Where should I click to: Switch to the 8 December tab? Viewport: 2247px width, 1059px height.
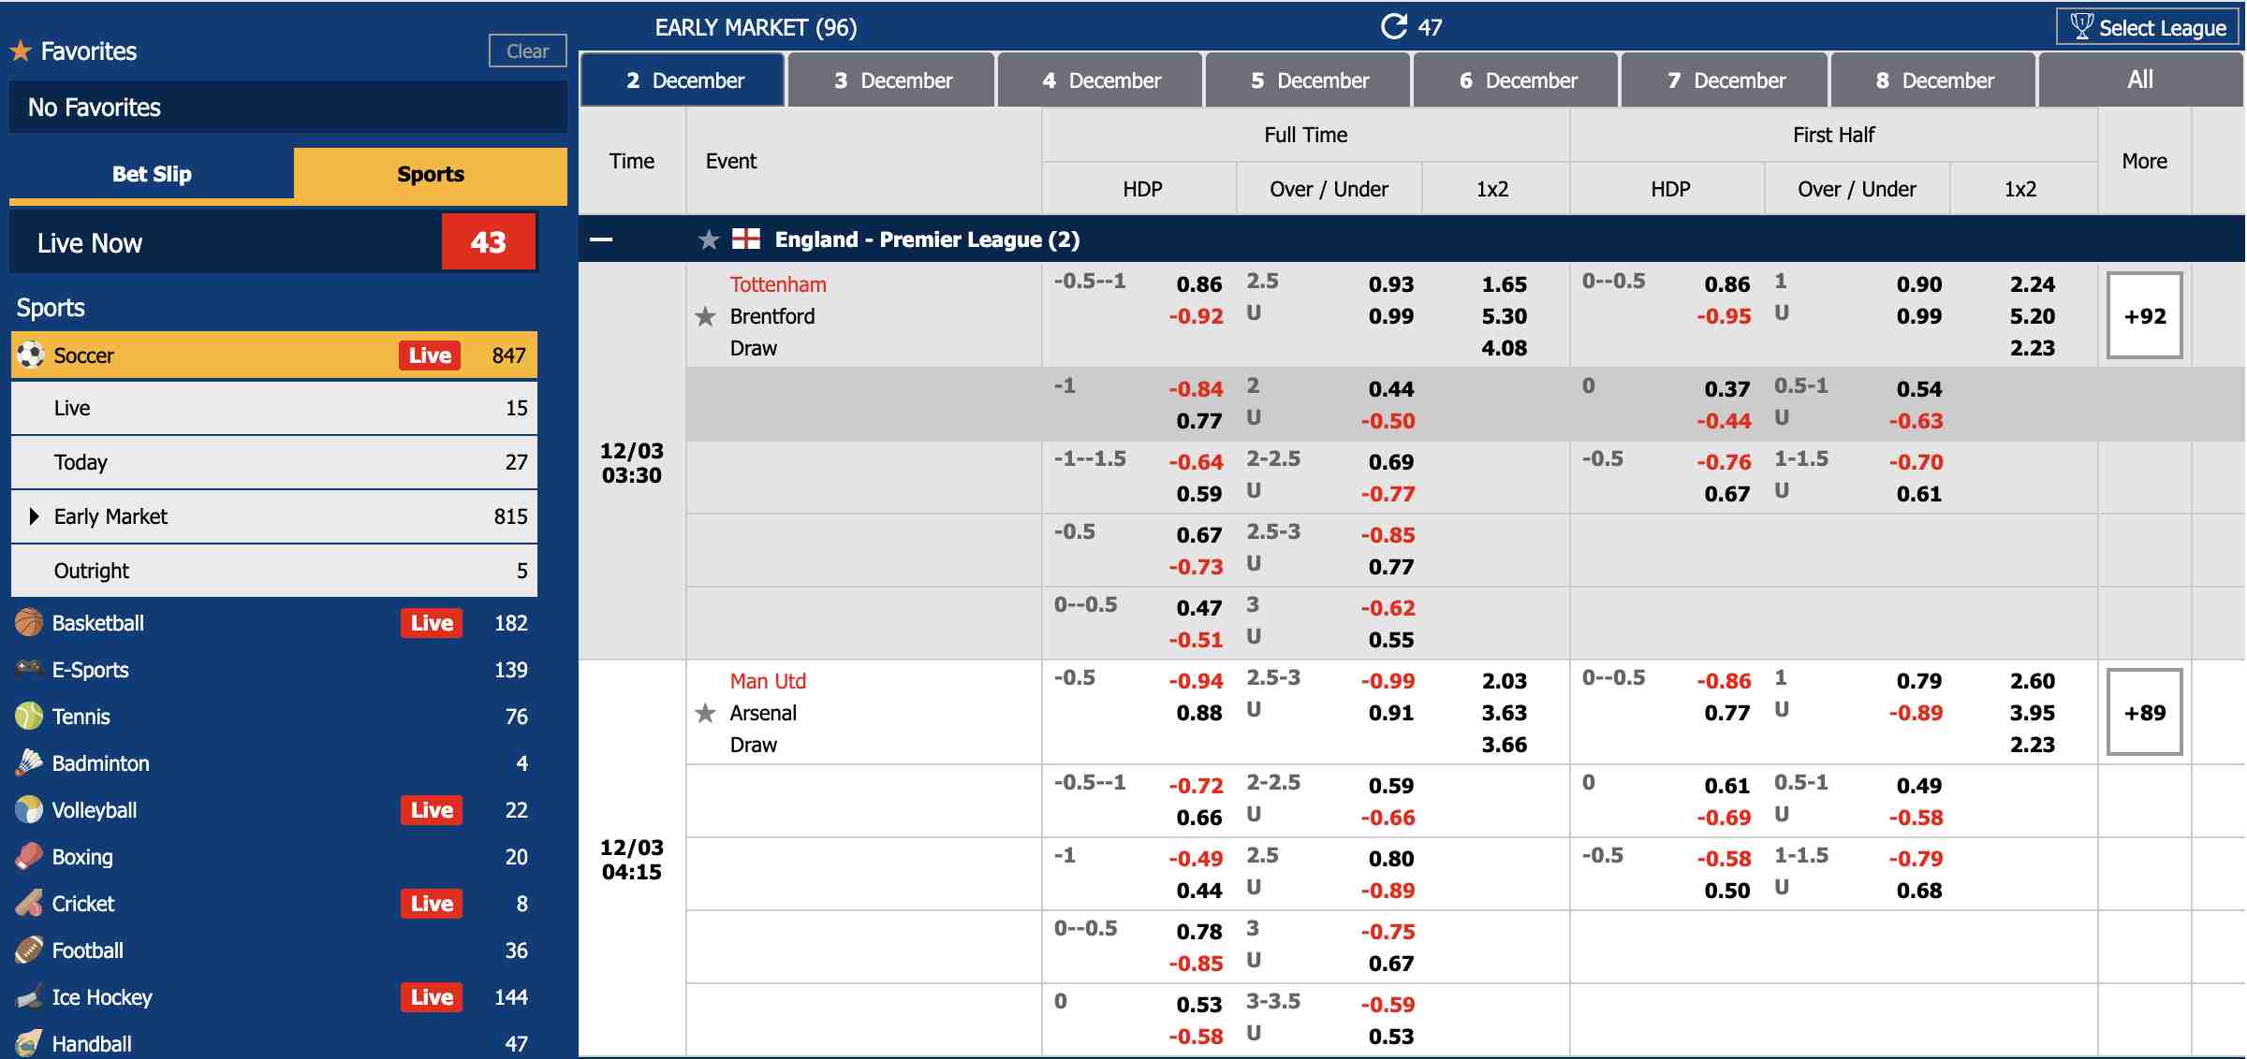[1934, 80]
